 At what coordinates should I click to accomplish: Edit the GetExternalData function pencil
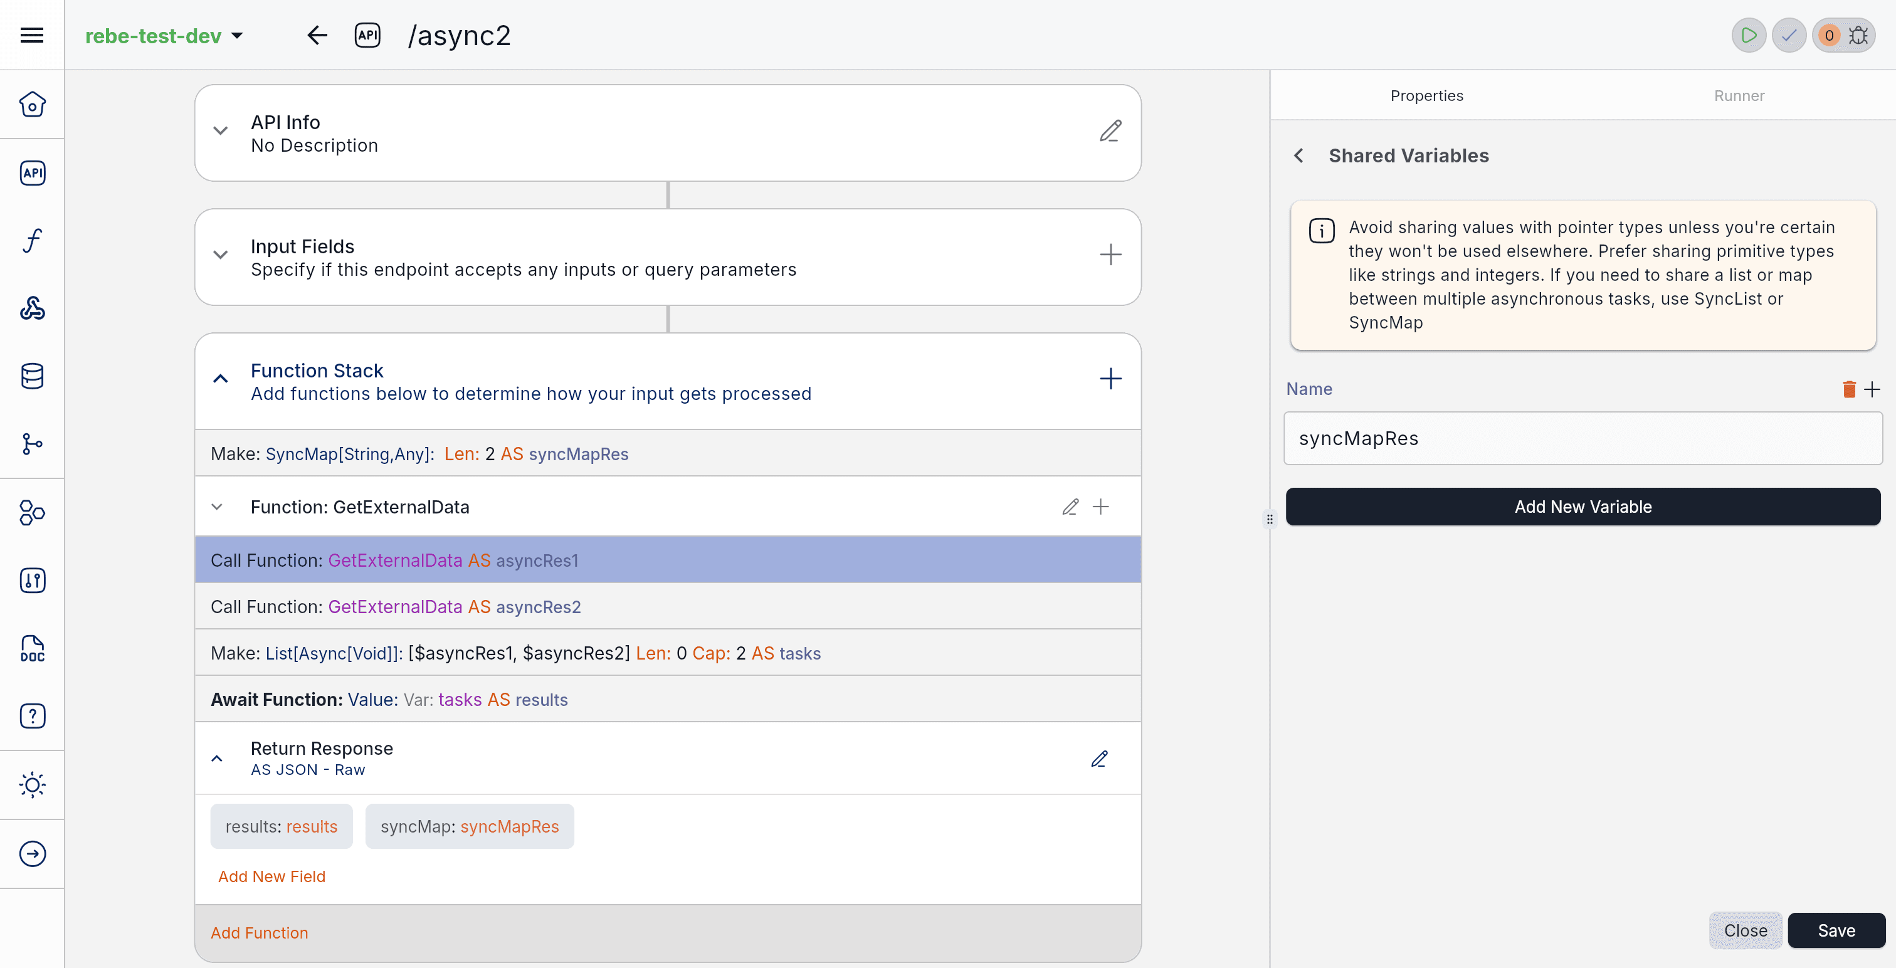point(1070,507)
